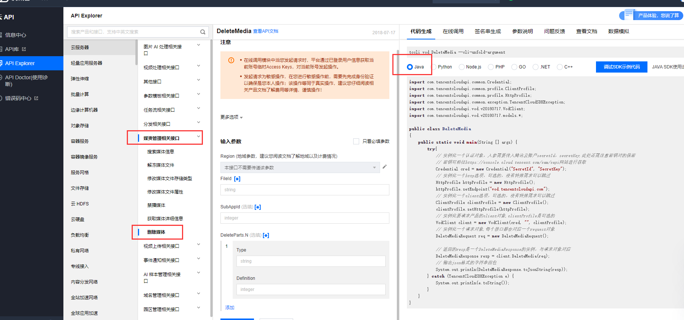Select the .NET radio button

pos(536,67)
